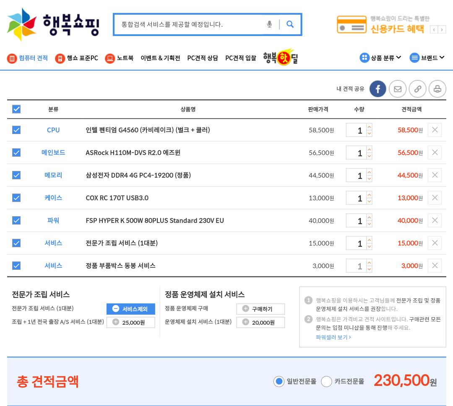Remove the 케이스 row item

point(435,198)
